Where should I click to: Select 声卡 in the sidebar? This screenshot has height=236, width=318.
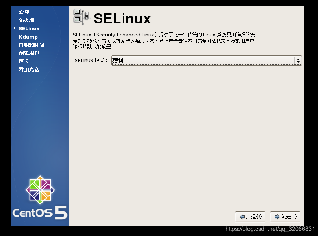(x=24, y=61)
